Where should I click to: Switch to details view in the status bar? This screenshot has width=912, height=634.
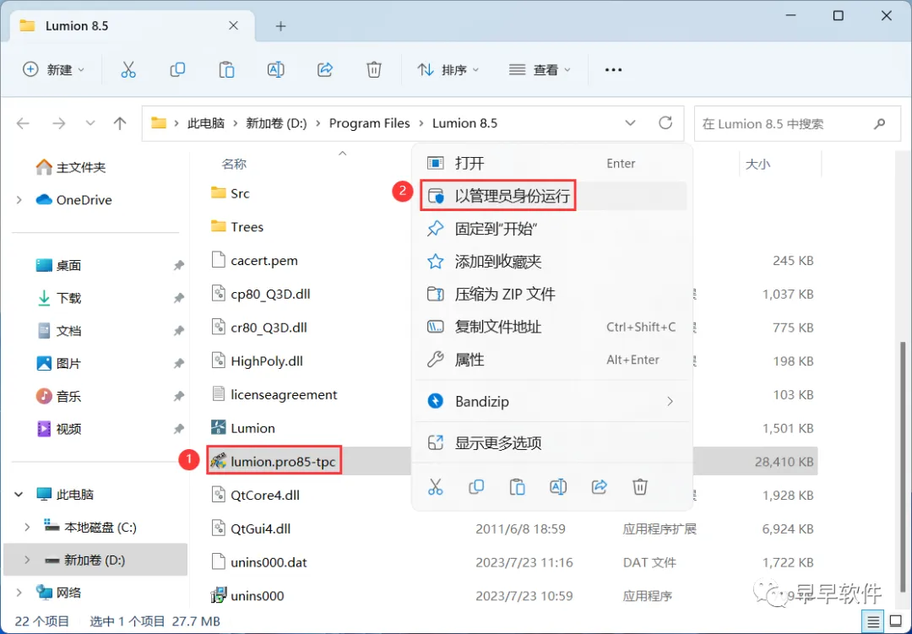873,621
